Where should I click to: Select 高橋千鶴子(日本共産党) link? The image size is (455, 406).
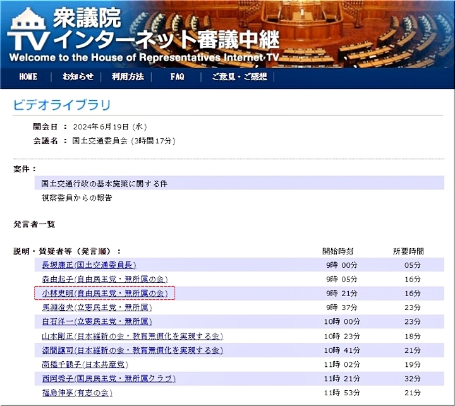(85, 364)
